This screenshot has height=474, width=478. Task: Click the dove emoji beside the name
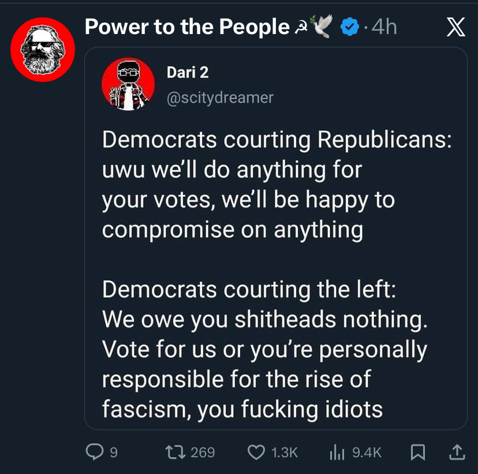click(323, 27)
